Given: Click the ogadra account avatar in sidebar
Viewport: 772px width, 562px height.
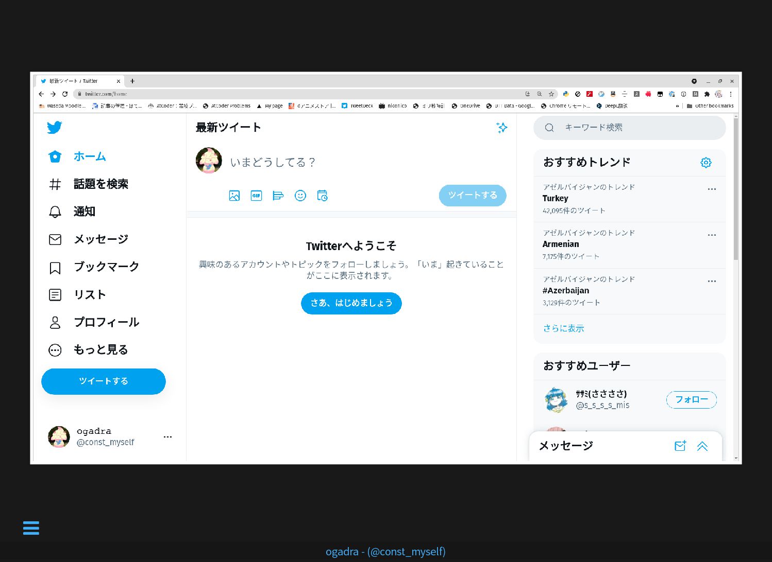Looking at the screenshot, I should click(x=59, y=437).
